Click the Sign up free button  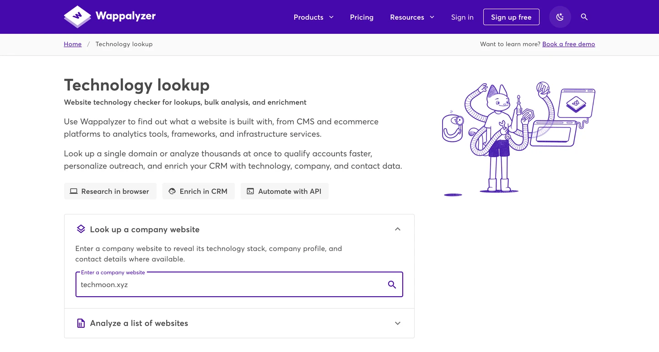511,17
